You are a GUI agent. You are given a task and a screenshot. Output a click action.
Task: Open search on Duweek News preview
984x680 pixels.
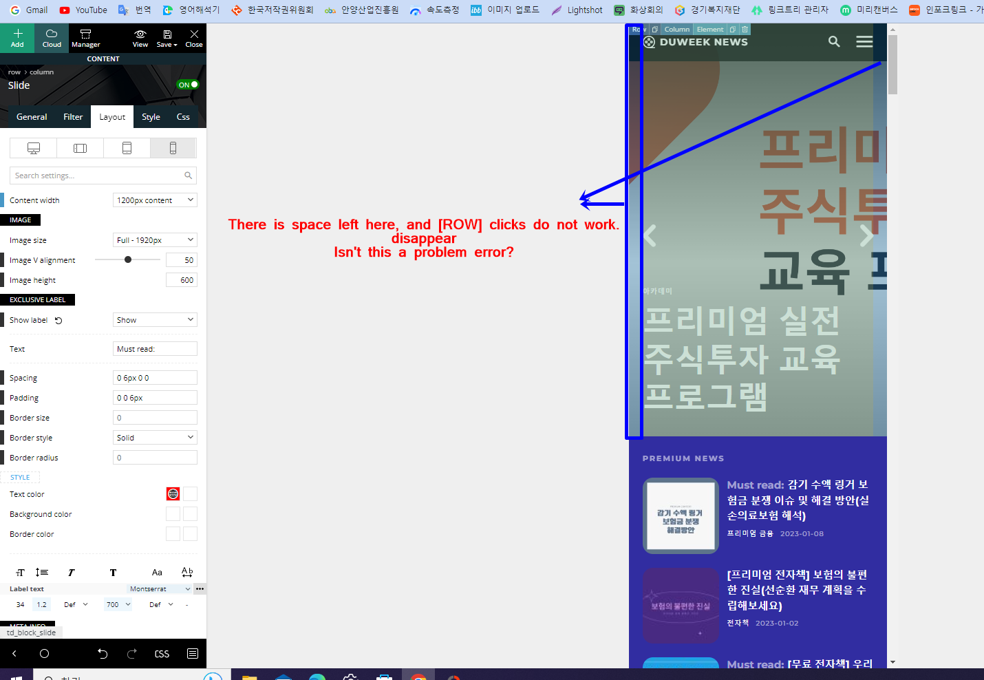click(x=834, y=42)
